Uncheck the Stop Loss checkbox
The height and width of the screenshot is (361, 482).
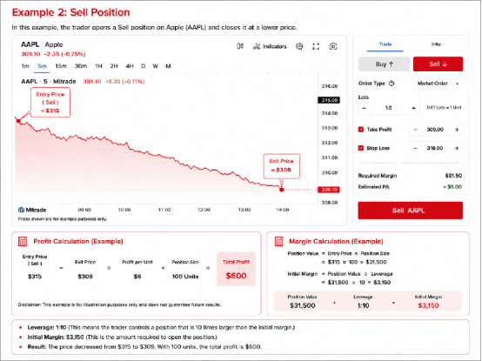coord(361,148)
